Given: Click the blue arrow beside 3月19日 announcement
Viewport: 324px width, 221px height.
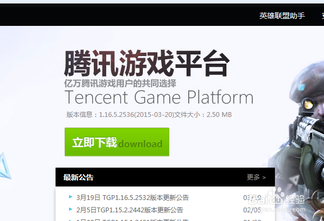Looking at the screenshot, I should (71, 197).
